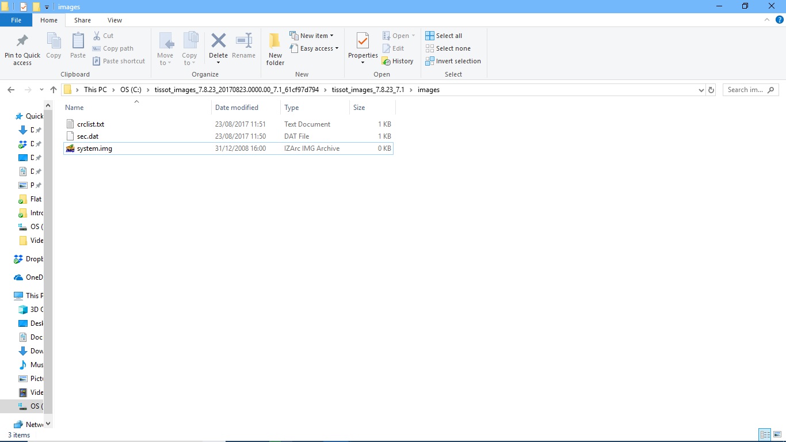Click the Delete icon in the ribbon
Image resolution: width=786 pixels, height=442 pixels.
pyautogui.click(x=218, y=41)
